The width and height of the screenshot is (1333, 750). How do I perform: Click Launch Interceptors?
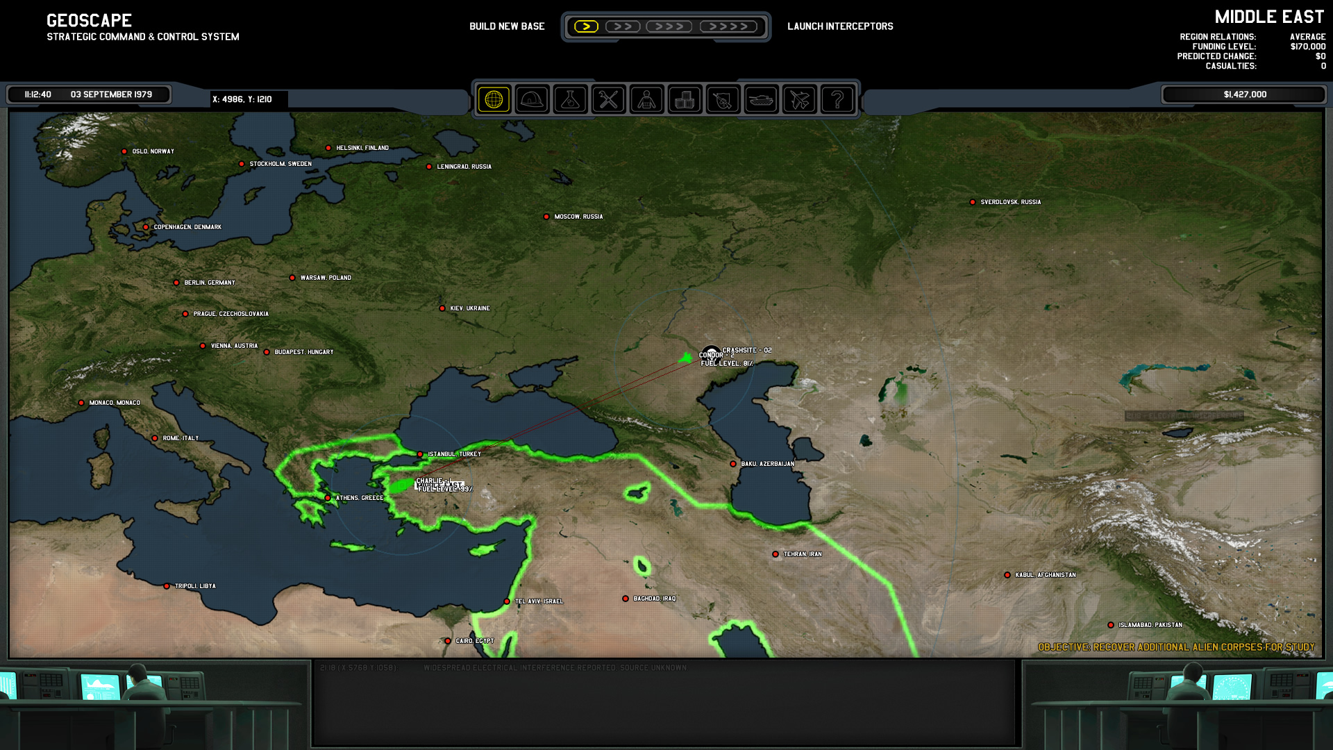840,26
